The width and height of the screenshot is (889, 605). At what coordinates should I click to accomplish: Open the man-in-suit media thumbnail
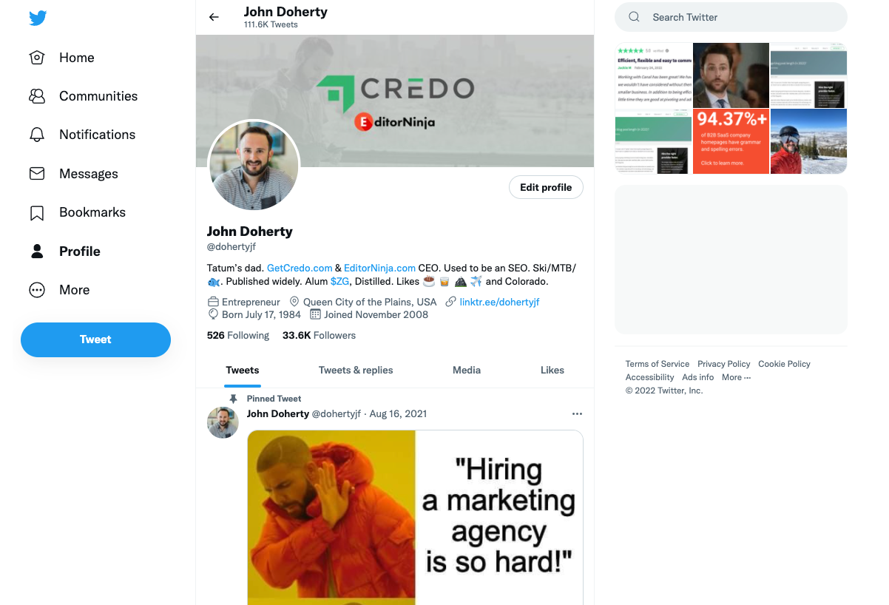pyautogui.click(x=731, y=75)
